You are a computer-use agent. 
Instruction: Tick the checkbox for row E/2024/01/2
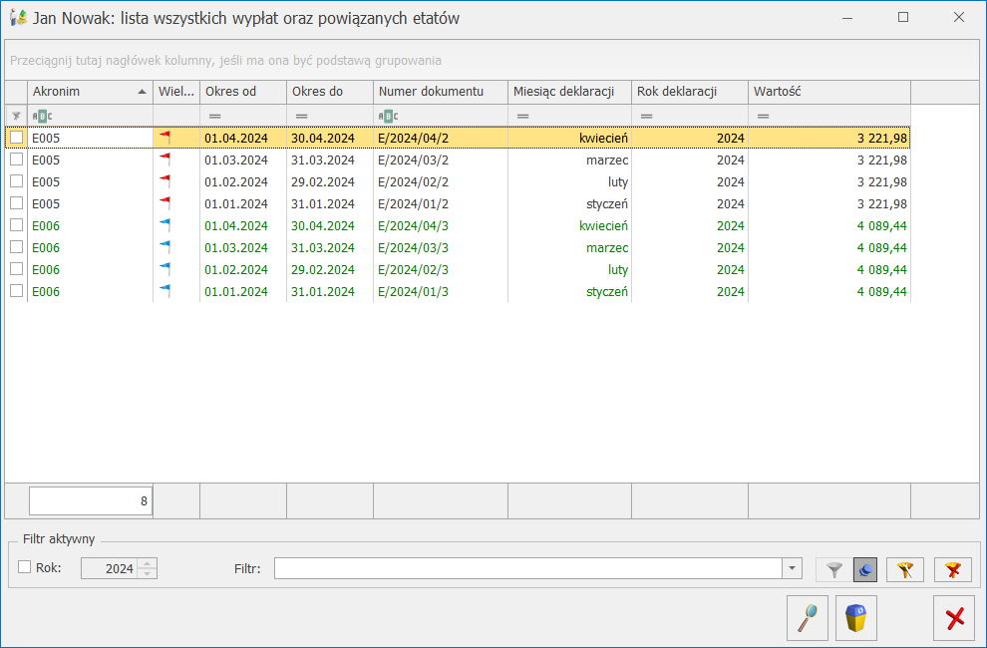tap(16, 203)
